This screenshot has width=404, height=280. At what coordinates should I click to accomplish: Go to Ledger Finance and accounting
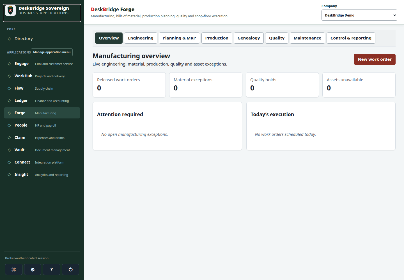point(42,101)
